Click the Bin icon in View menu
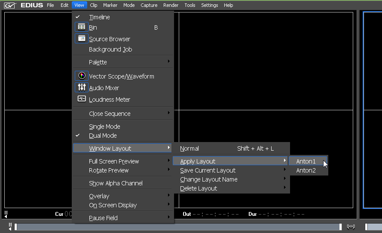The width and height of the screenshot is (382, 233). pos(82,27)
